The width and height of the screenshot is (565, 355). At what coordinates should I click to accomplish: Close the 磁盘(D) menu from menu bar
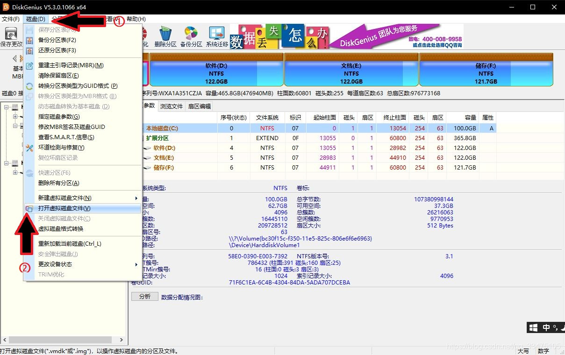coord(36,19)
